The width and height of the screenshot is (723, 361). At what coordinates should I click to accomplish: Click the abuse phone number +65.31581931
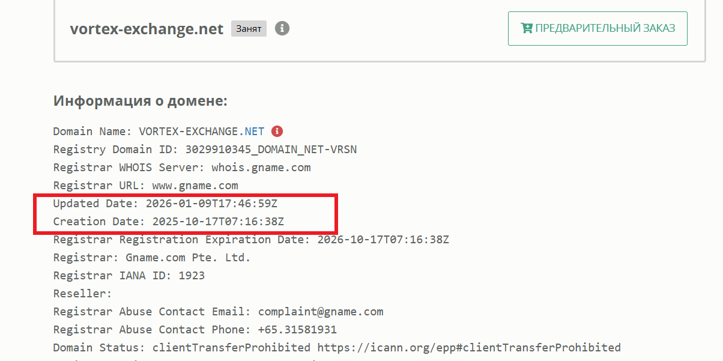[x=297, y=329]
